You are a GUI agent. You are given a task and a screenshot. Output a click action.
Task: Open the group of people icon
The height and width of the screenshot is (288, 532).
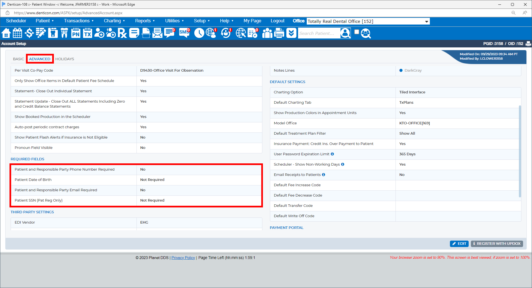point(267,33)
